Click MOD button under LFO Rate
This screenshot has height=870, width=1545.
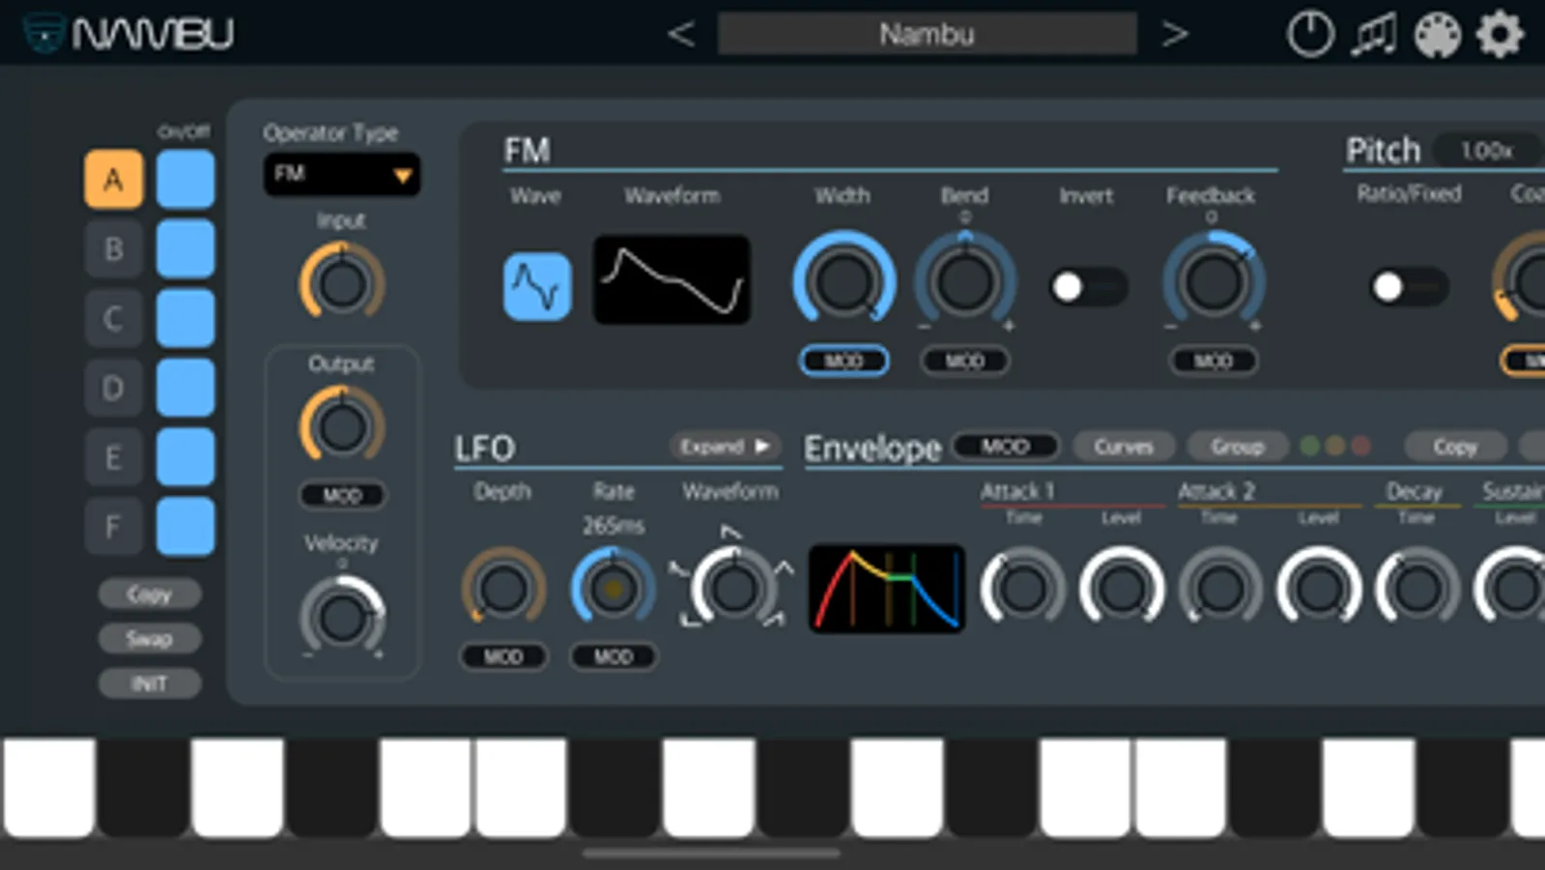click(x=613, y=656)
